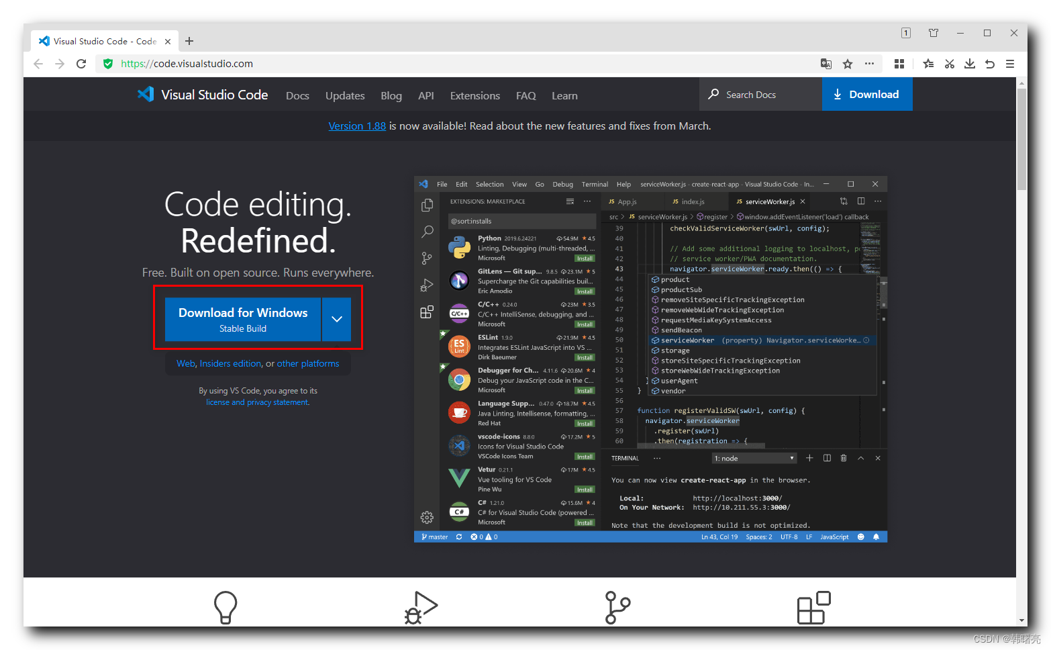Viewport: 1051px width, 650px height.
Task: Toggle the filter icon in Extensions Marketplace
Action: [570, 201]
